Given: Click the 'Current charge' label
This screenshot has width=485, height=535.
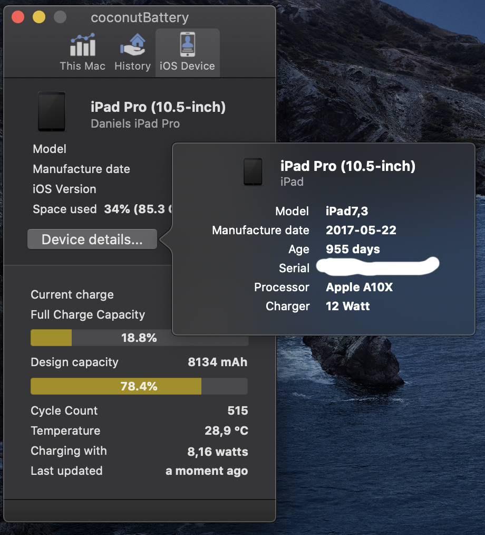Looking at the screenshot, I should pyautogui.click(x=72, y=295).
